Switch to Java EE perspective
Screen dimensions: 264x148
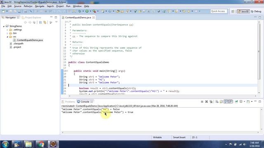(x=243, y=12)
